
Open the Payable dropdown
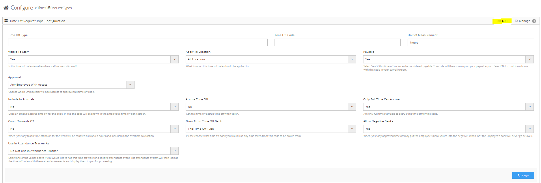click(448, 59)
